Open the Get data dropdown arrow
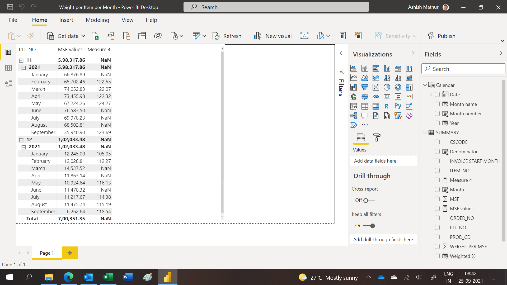The image size is (507, 285). click(83, 36)
